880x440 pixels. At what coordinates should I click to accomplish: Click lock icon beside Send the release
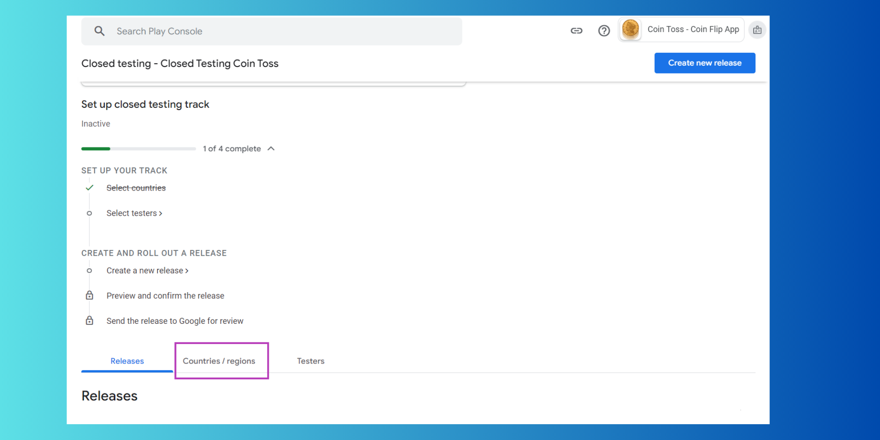click(89, 320)
